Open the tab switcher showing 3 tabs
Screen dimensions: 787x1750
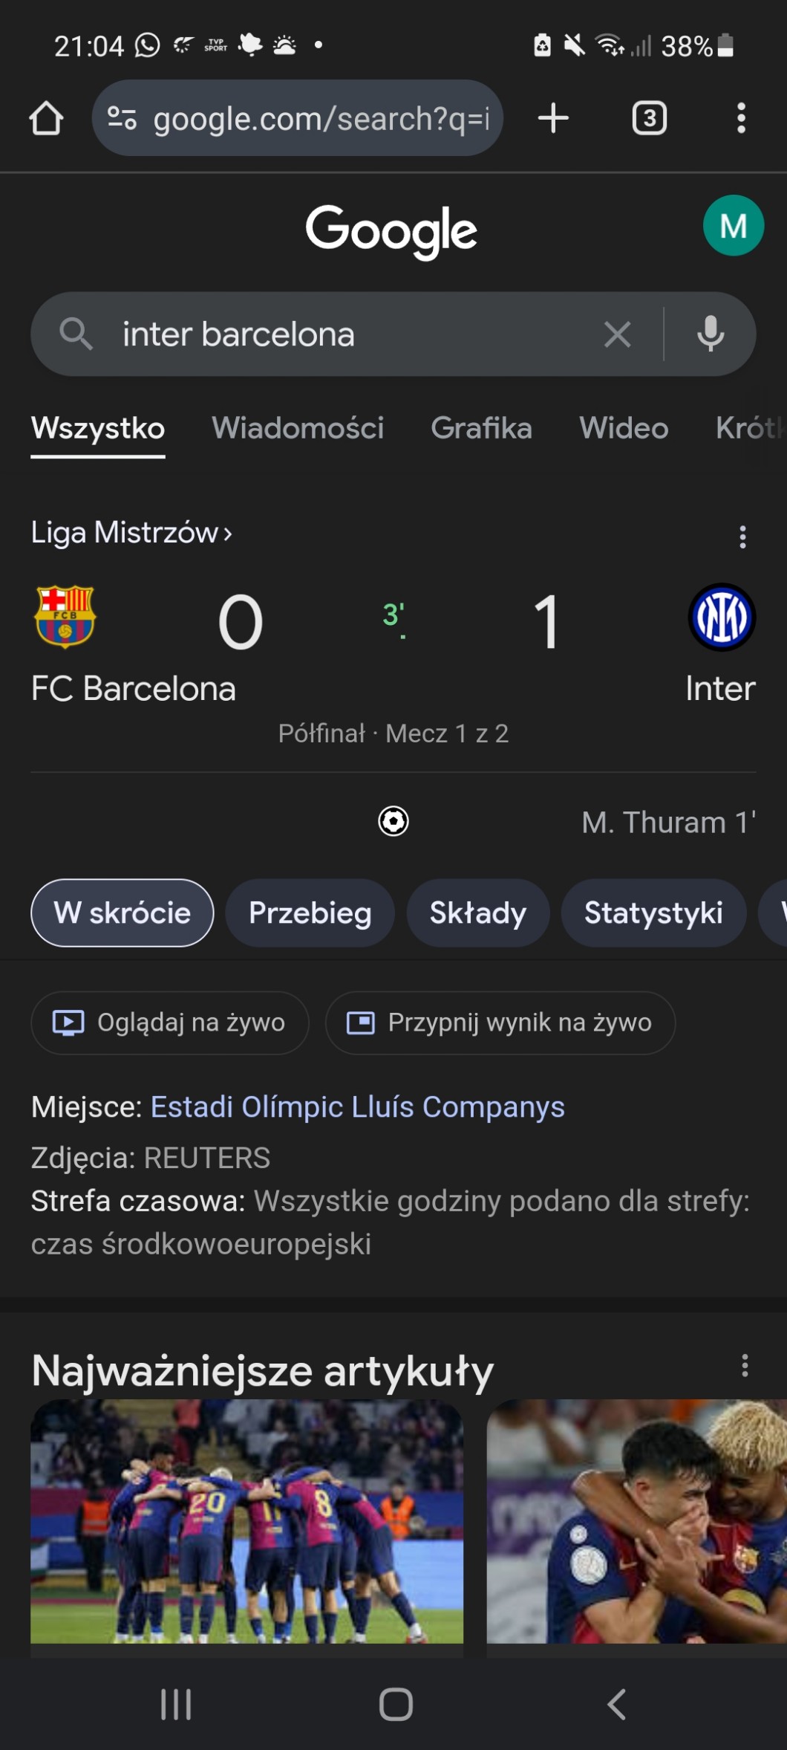[649, 118]
